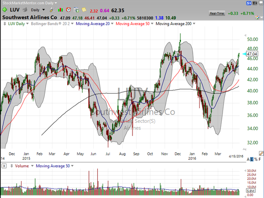Toggle the L logarithmic scale option
The height and width of the screenshot is (198, 264).
[x=252, y=159]
